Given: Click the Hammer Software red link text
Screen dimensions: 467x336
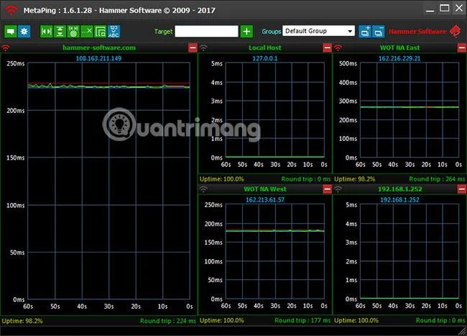Looking at the screenshot, I should pos(417,32).
